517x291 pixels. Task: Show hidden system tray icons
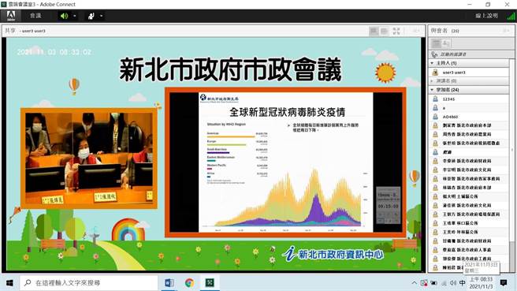pyautogui.click(x=414, y=283)
